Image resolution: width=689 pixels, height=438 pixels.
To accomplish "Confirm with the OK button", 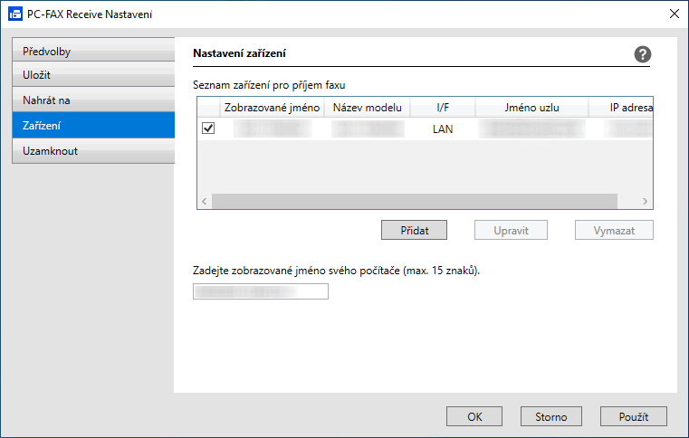I will (x=474, y=416).
